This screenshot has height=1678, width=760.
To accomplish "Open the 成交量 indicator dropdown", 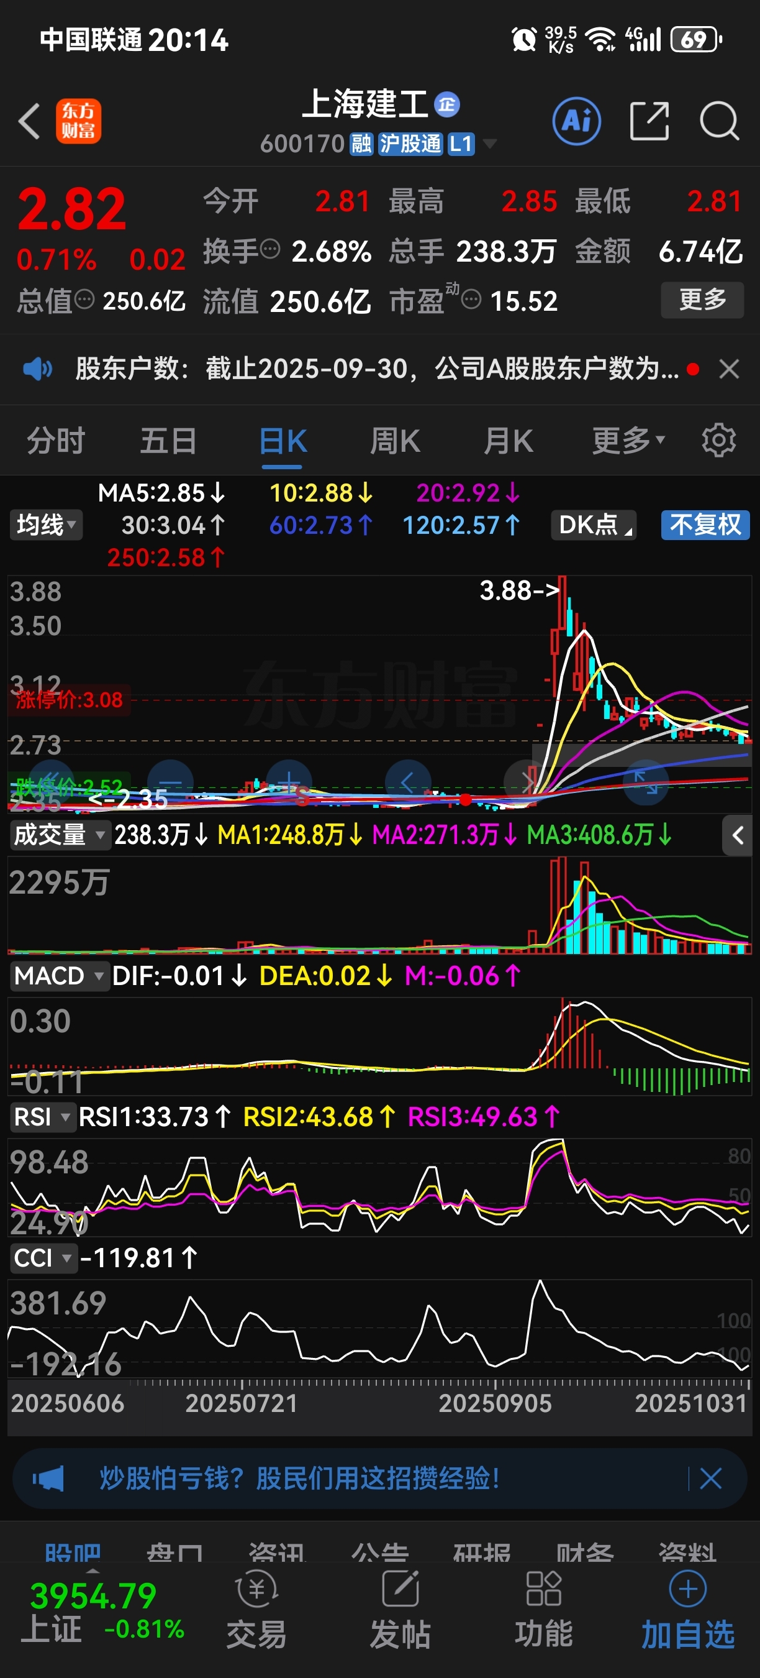I will 59,835.
